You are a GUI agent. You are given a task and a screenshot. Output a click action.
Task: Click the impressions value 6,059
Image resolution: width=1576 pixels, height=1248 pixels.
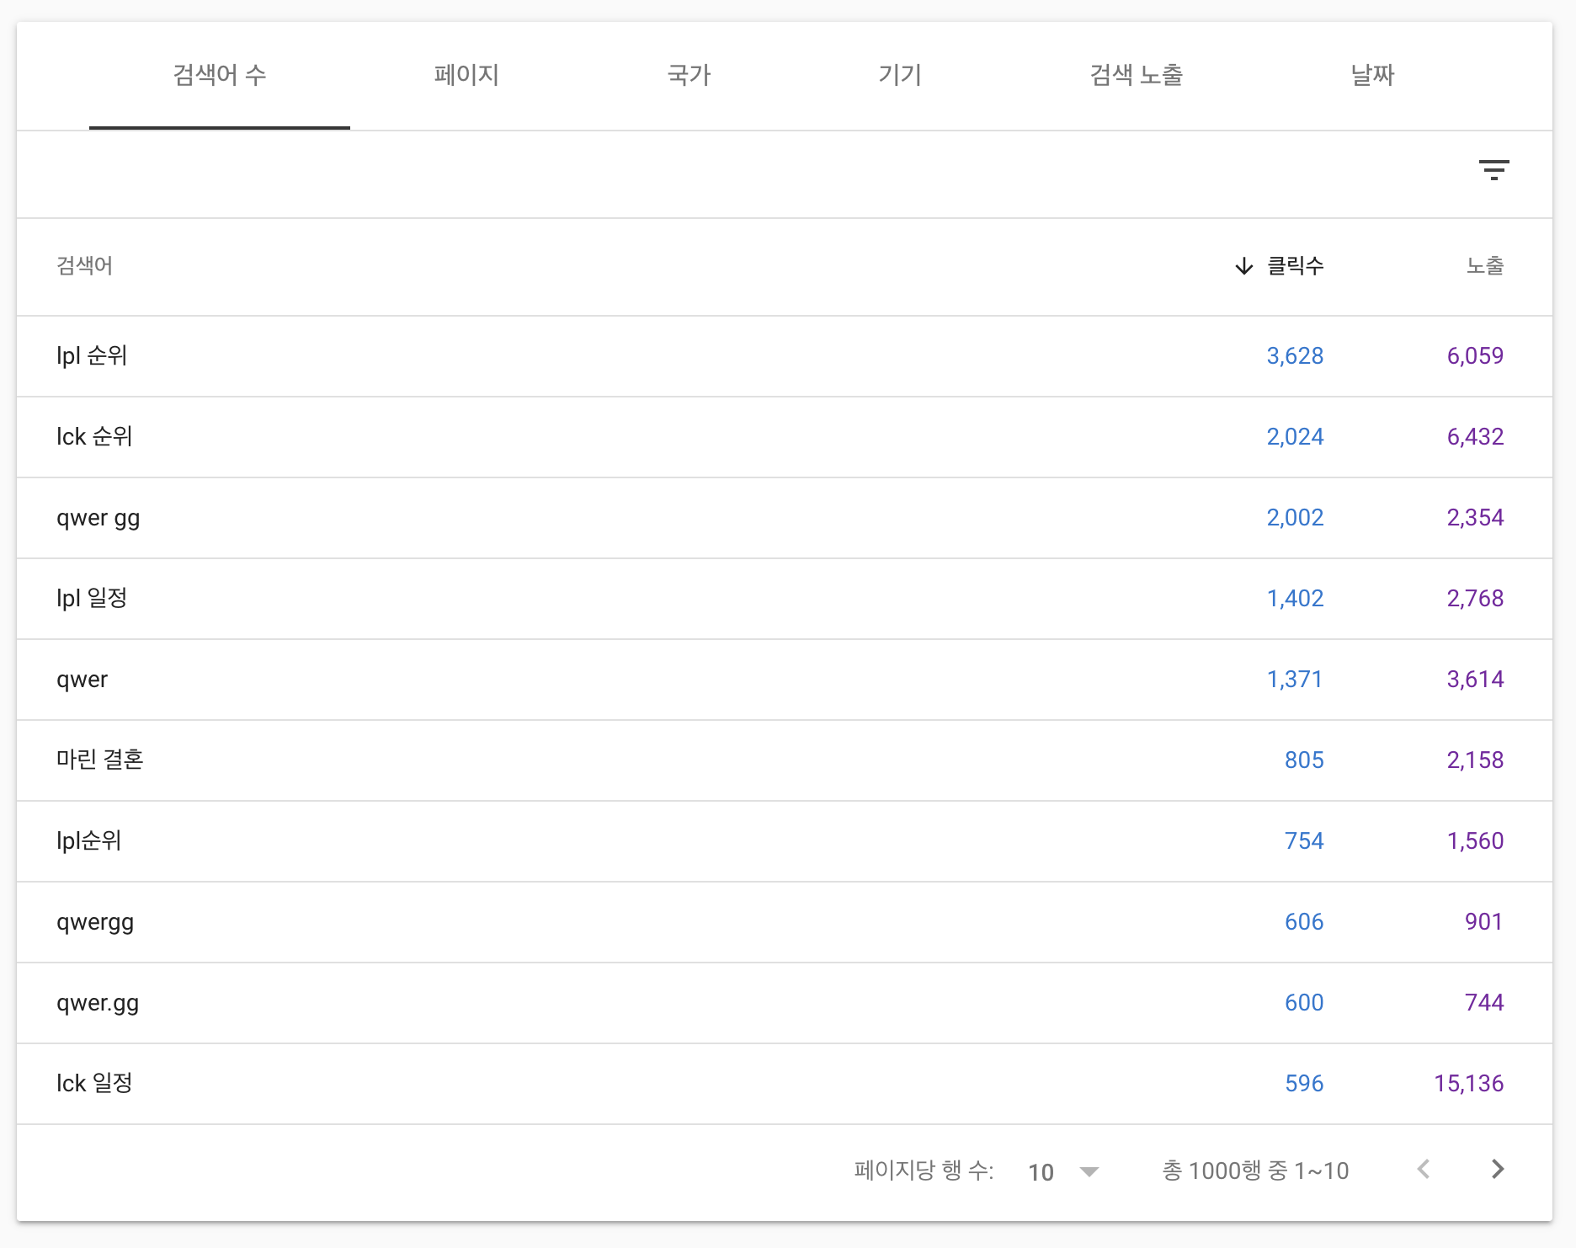tap(1475, 356)
